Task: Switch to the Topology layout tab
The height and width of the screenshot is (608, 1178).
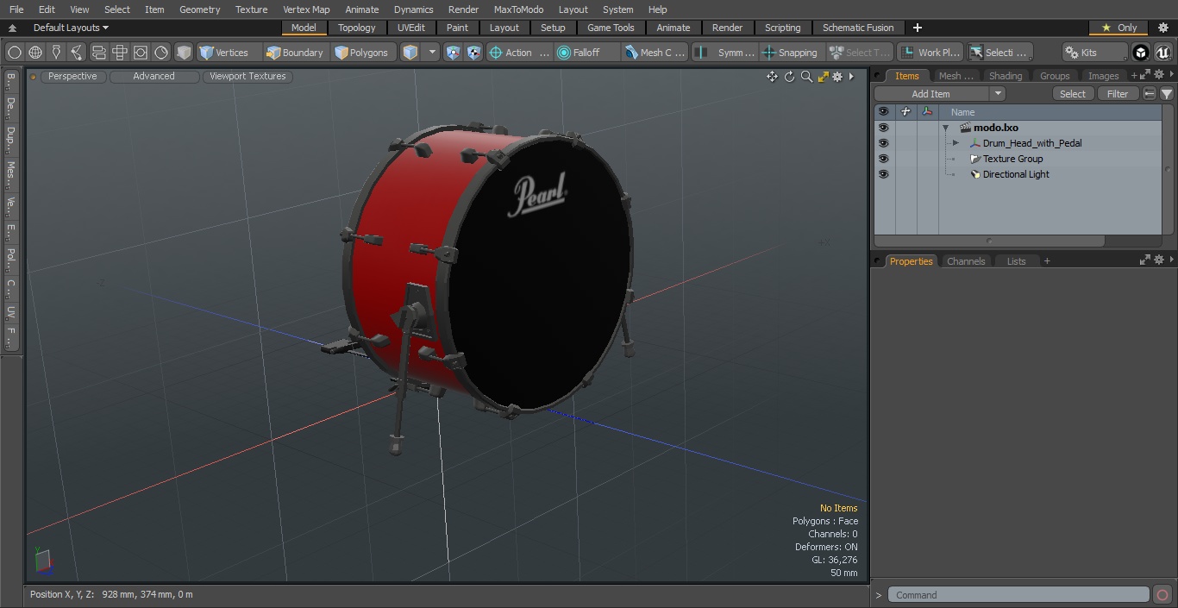Action: 357,28
